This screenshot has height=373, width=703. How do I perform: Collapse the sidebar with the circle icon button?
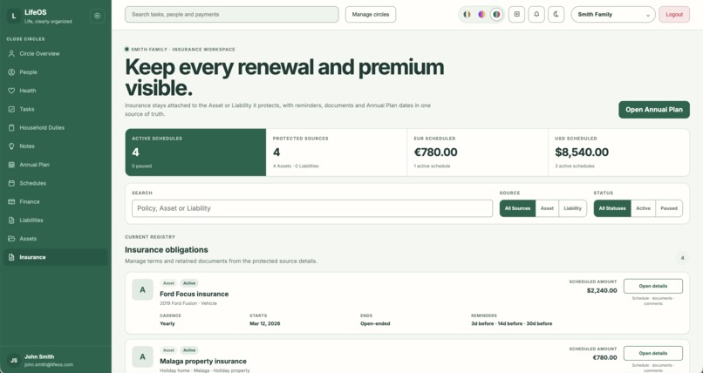(98, 16)
